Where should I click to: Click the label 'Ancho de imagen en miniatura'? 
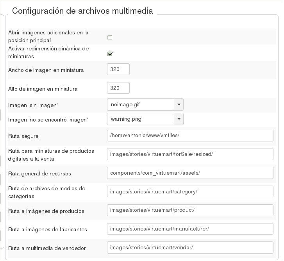point(46,70)
